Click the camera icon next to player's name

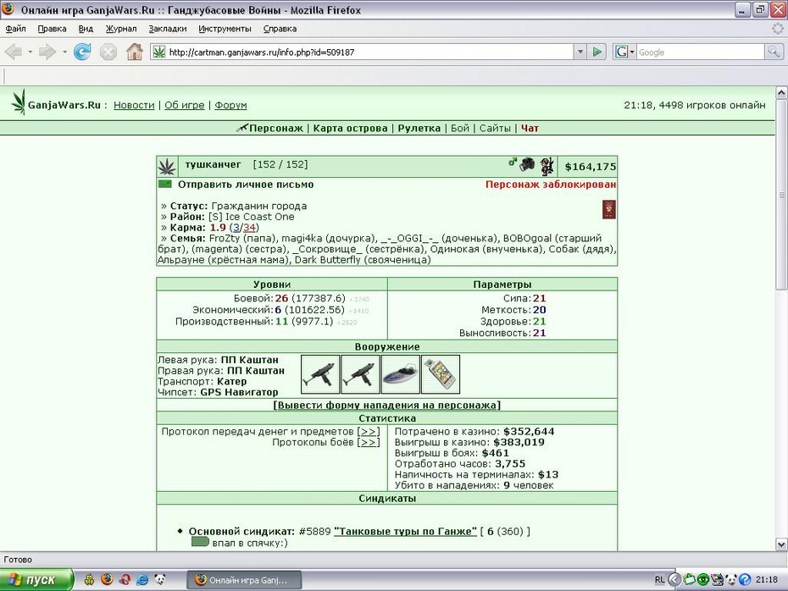[x=527, y=165]
